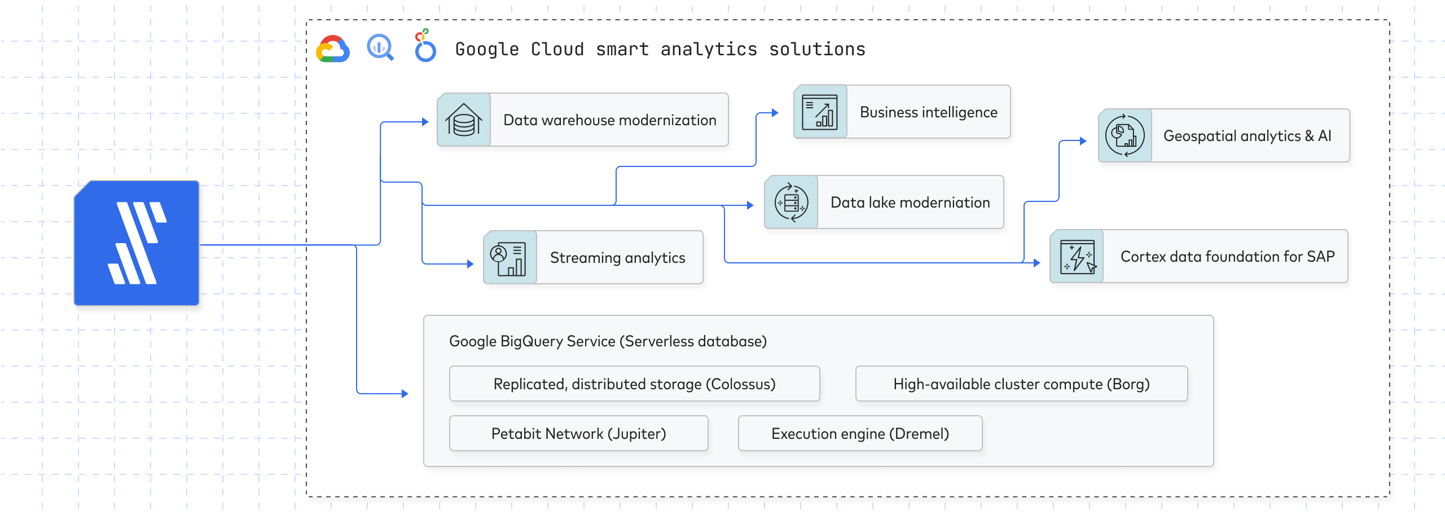Click the Business intelligence chart icon
The width and height of the screenshot is (1445, 515).
pos(820,112)
